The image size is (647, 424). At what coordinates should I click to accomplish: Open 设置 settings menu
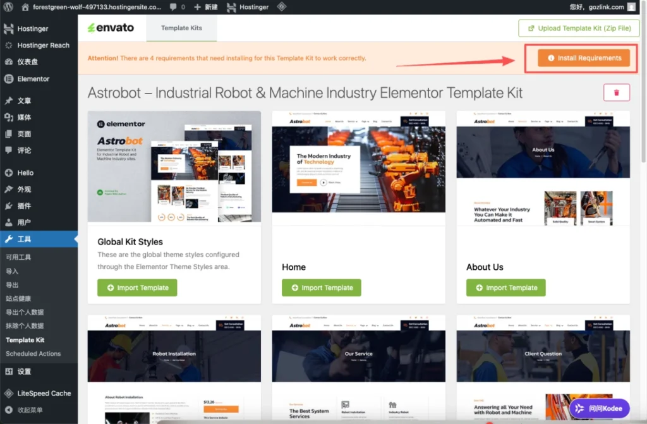click(39, 372)
